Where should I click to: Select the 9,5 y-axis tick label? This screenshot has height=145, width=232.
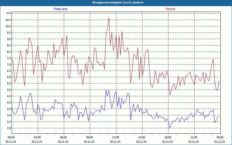pyautogui.click(x=9, y=33)
